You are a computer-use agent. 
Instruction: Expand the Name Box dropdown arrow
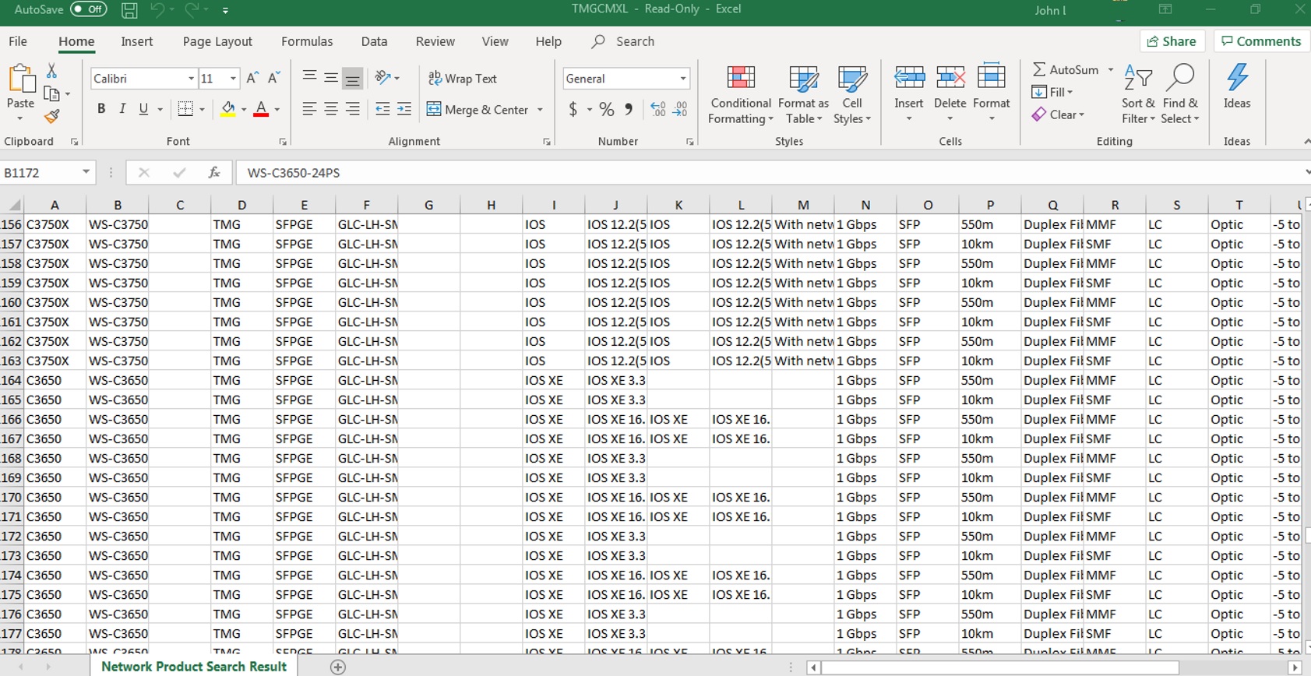tap(86, 172)
